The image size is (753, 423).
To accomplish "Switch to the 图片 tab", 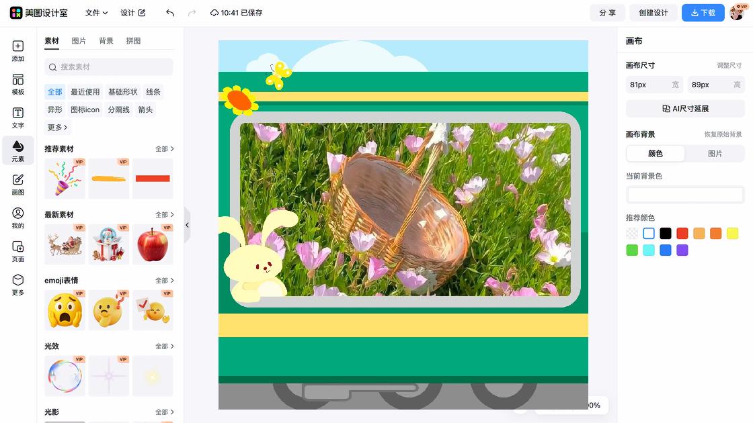I will (79, 41).
